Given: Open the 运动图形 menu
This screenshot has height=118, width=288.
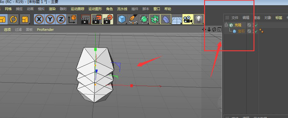Looking at the screenshot, I should pos(95,9).
